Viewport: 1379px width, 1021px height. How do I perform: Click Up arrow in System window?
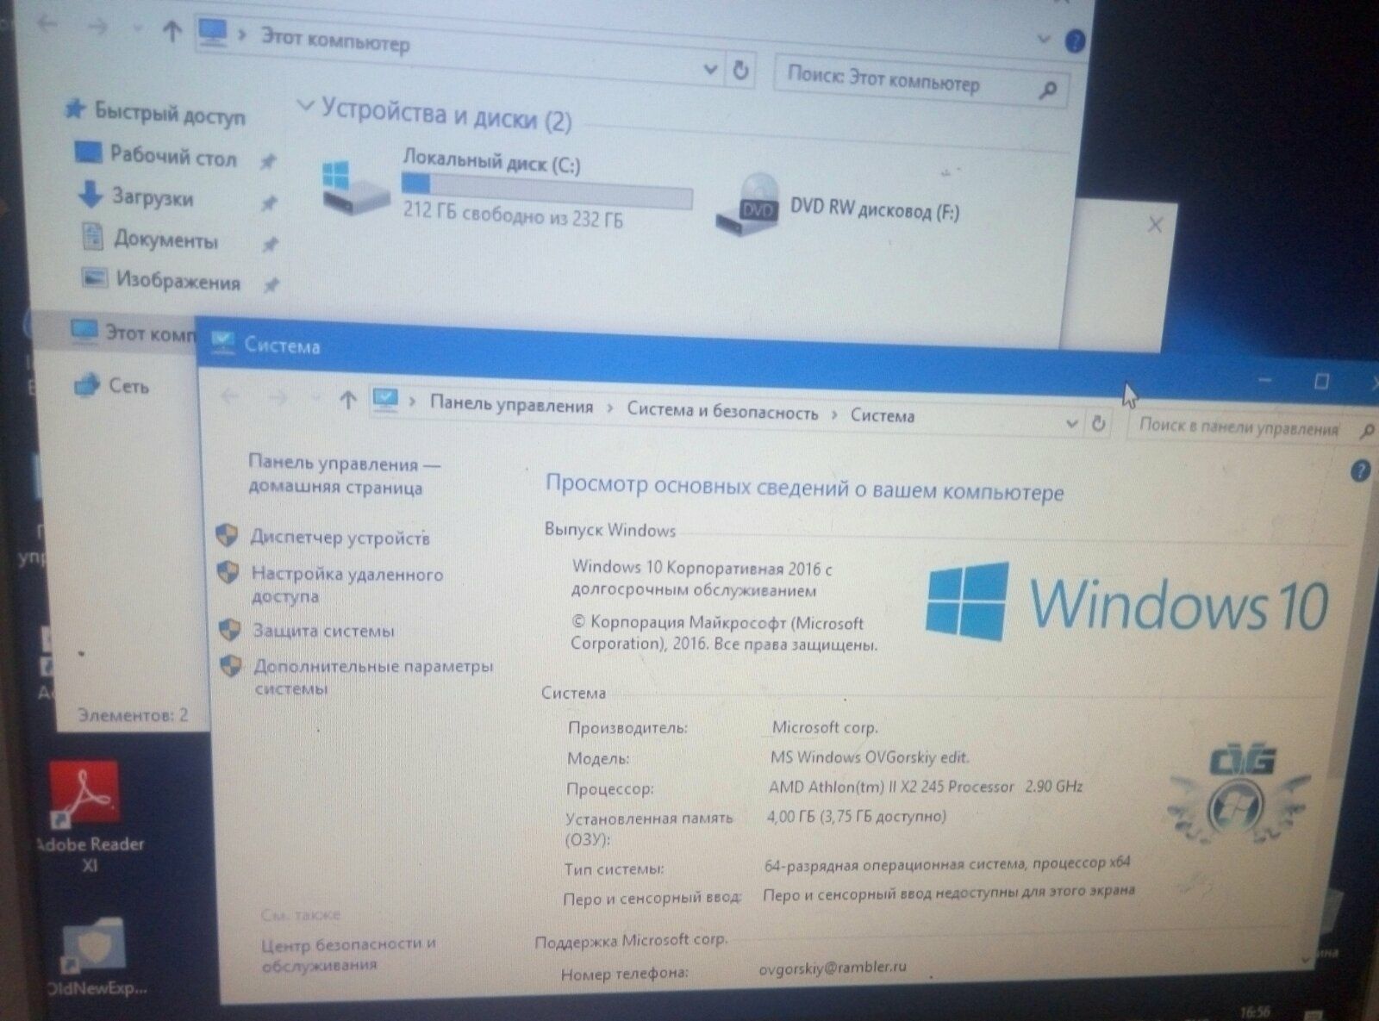[x=347, y=400]
